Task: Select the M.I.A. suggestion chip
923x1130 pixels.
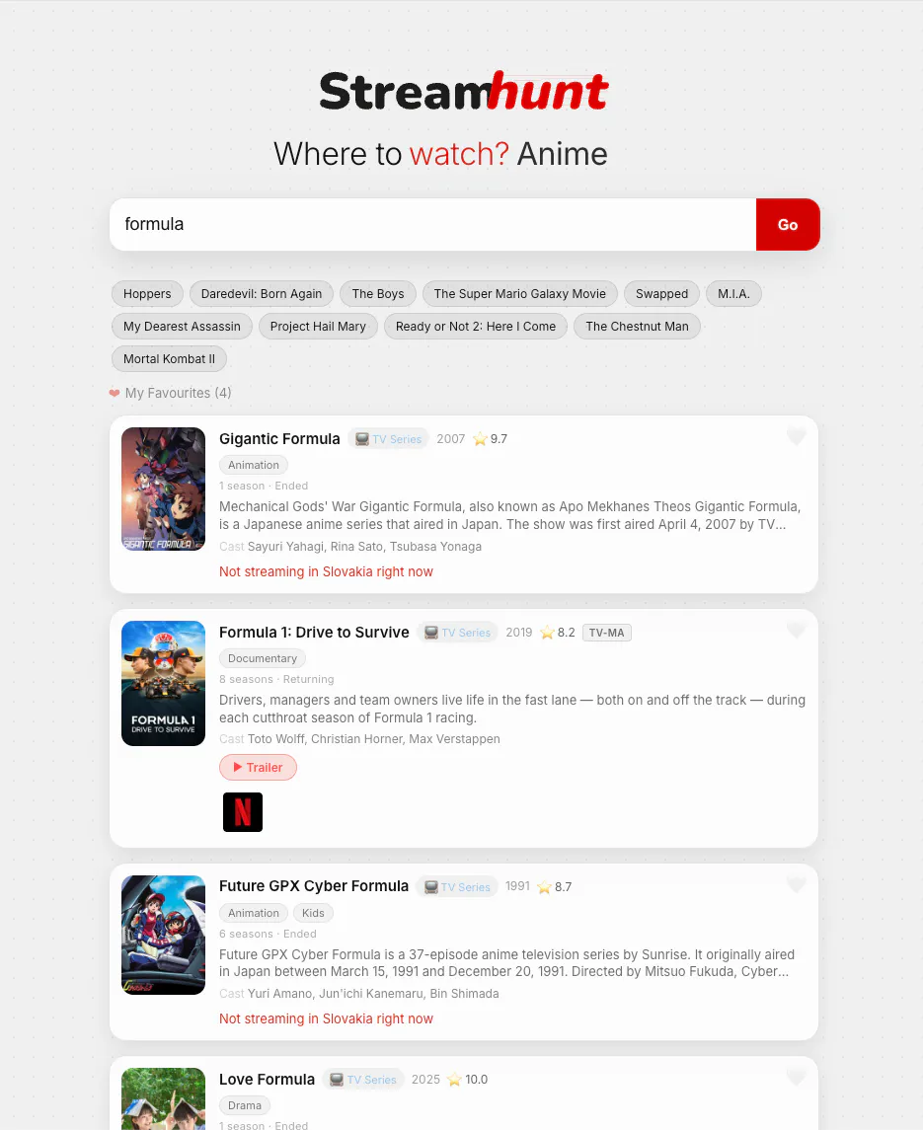Action: pyautogui.click(x=733, y=294)
